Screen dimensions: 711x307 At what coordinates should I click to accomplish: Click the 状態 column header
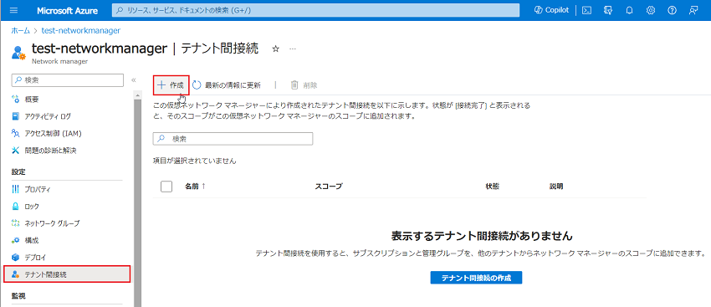(x=492, y=187)
